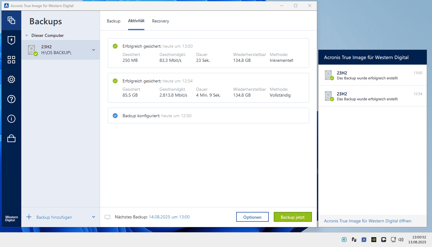This screenshot has height=247, width=432.
Task: Open the Settings gear in sidebar
Action: (11, 79)
